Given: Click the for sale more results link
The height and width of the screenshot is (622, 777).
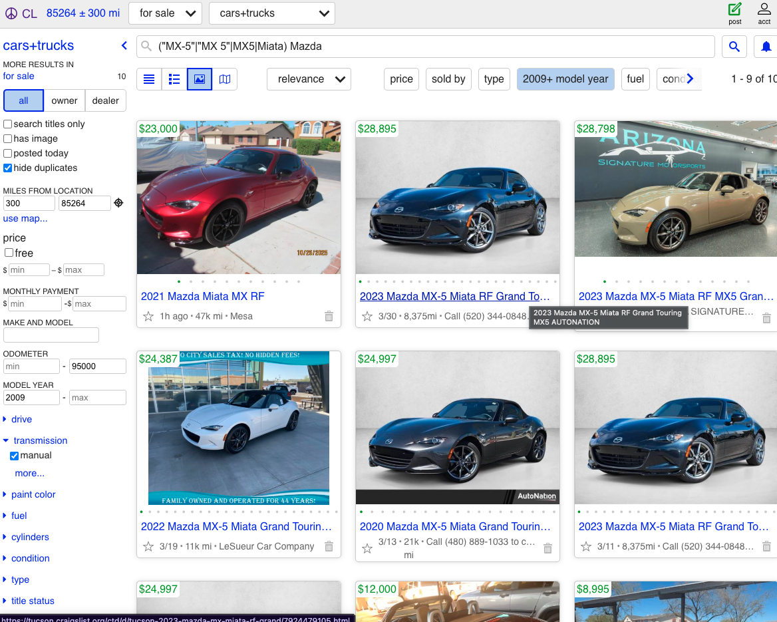Looking at the screenshot, I should 19,77.
